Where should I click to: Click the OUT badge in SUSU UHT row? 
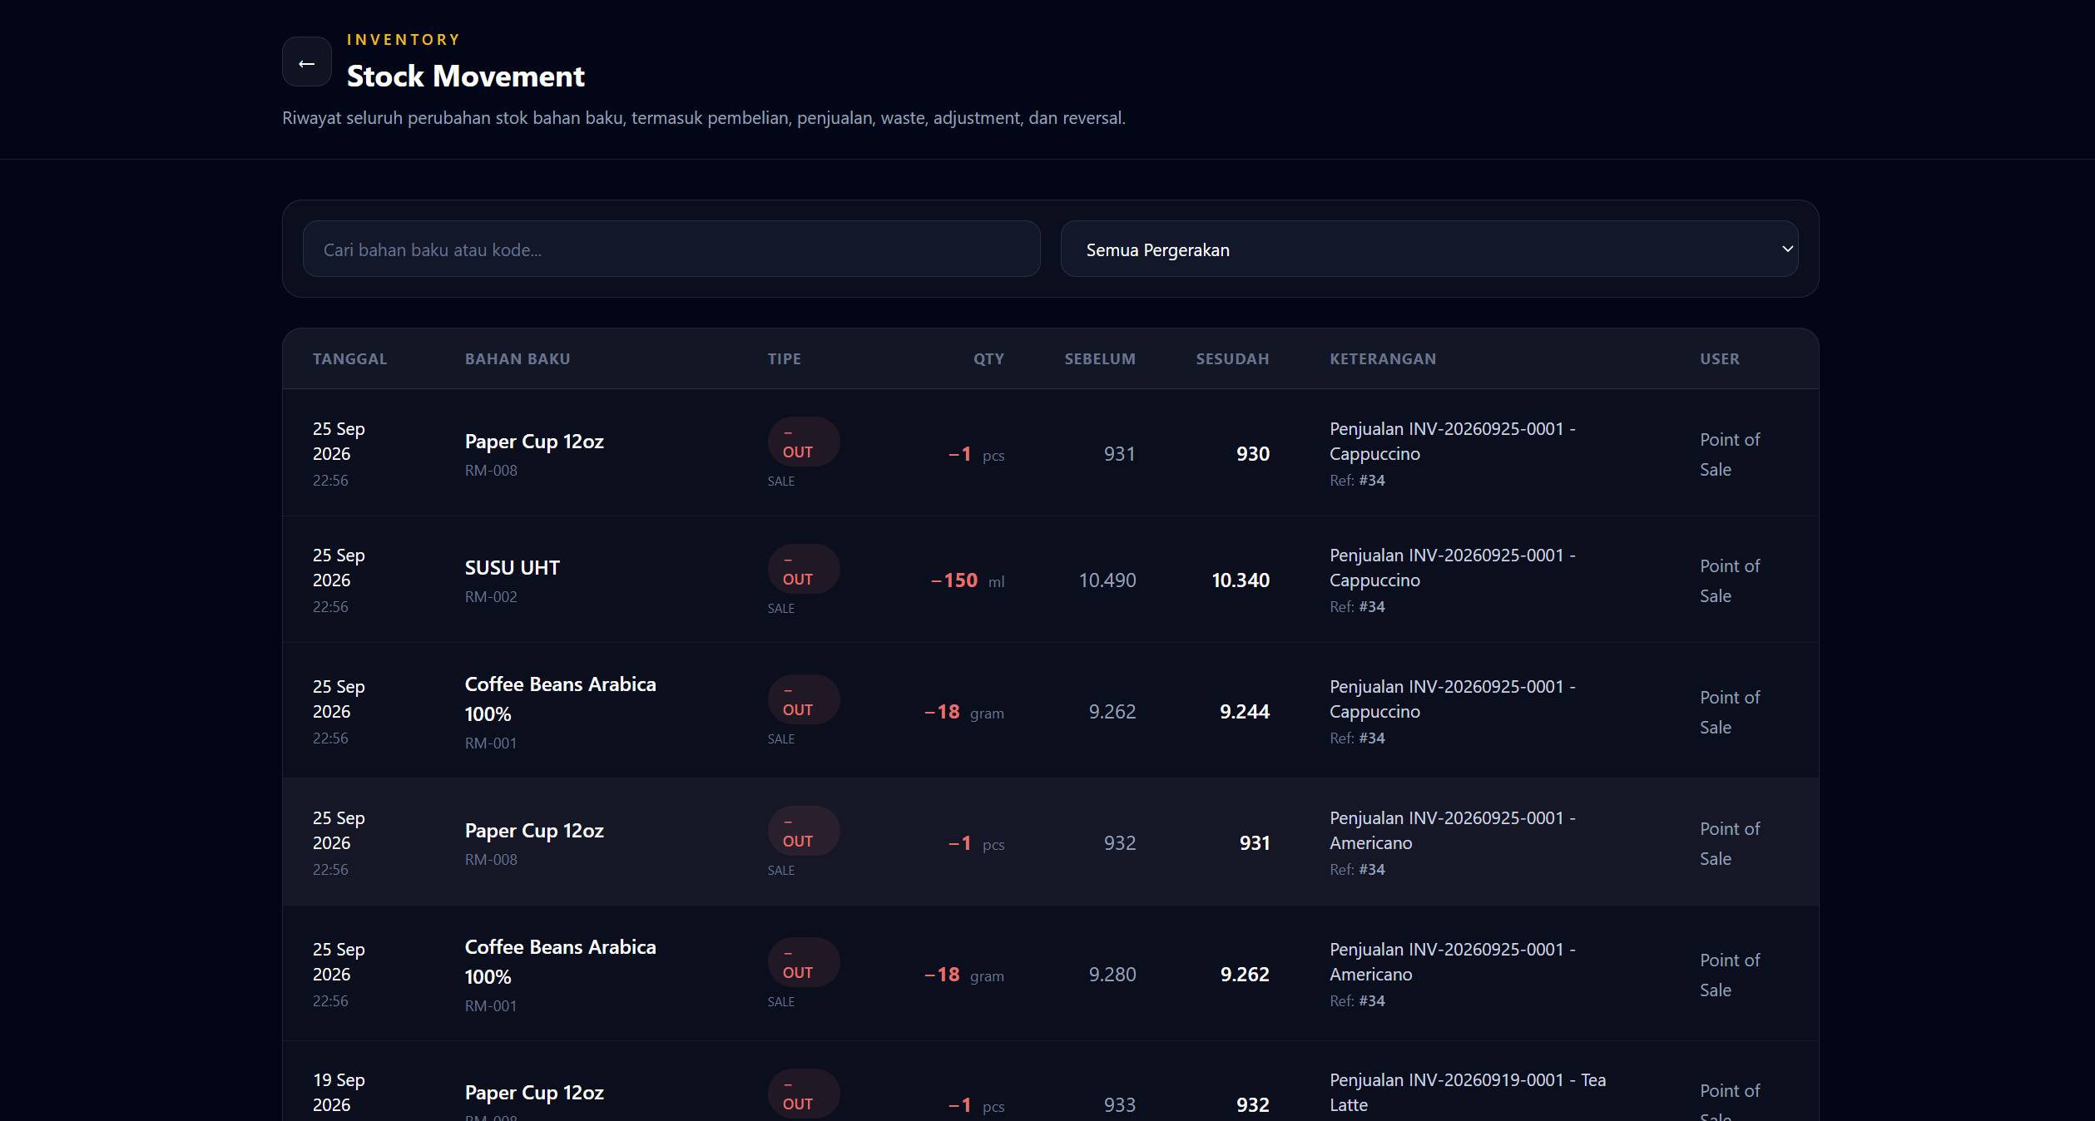click(x=803, y=570)
